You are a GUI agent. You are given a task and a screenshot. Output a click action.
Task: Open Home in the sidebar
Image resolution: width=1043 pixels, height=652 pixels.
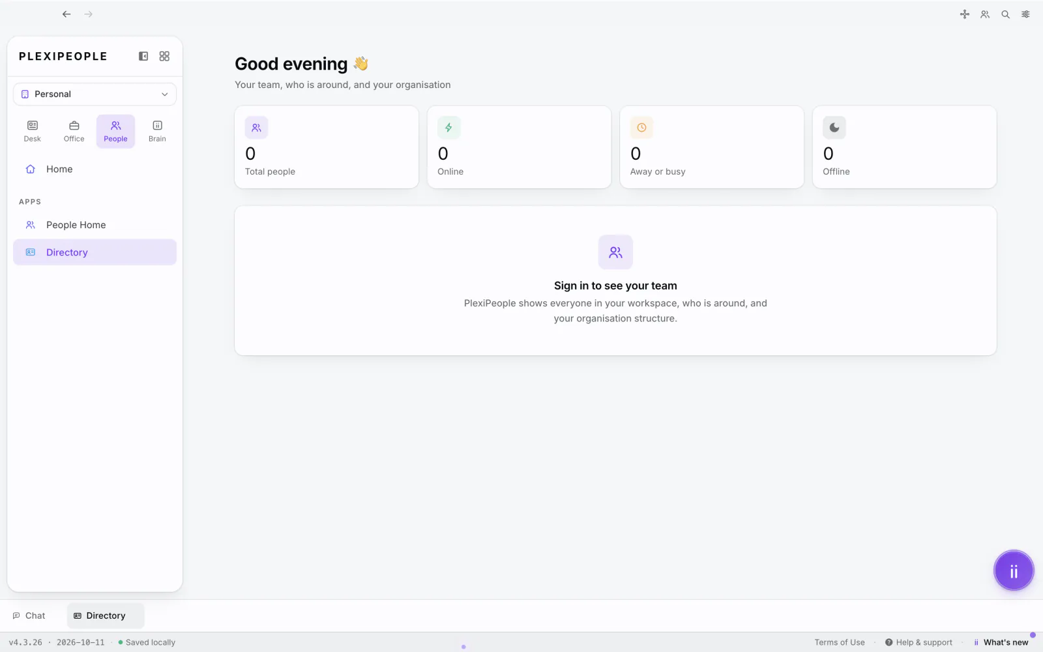point(95,169)
